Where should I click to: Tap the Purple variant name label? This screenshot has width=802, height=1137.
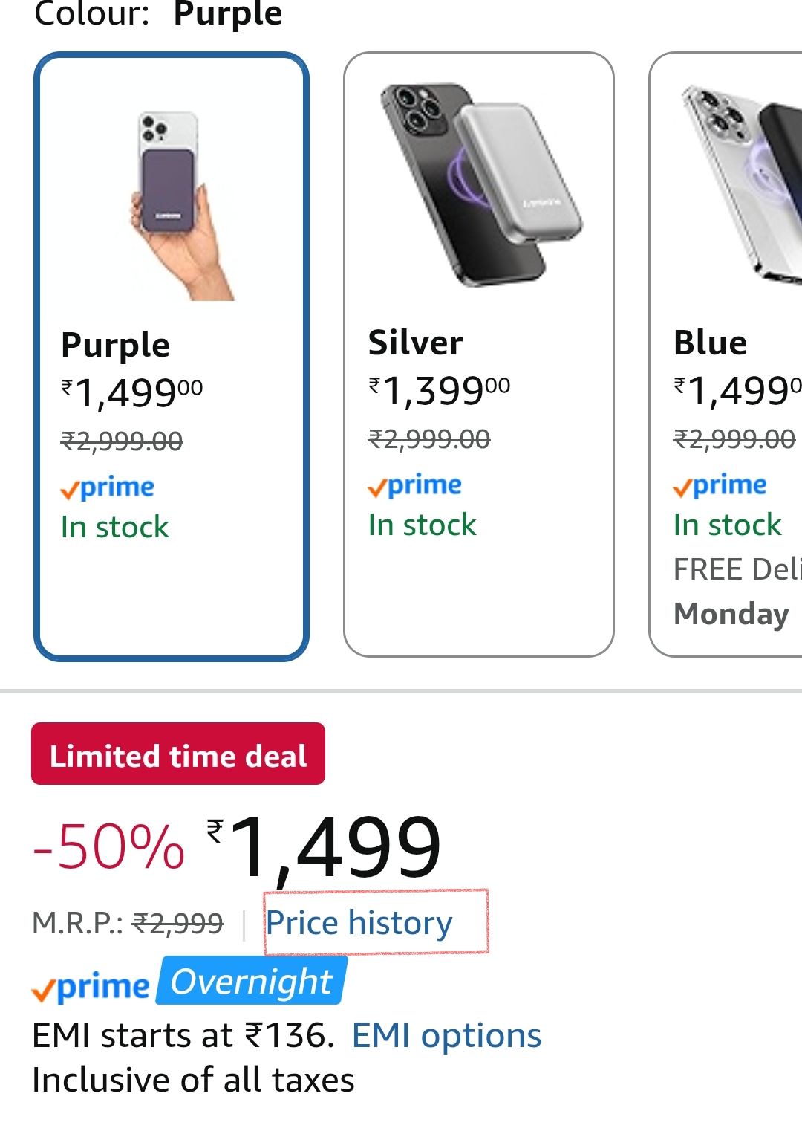(116, 345)
